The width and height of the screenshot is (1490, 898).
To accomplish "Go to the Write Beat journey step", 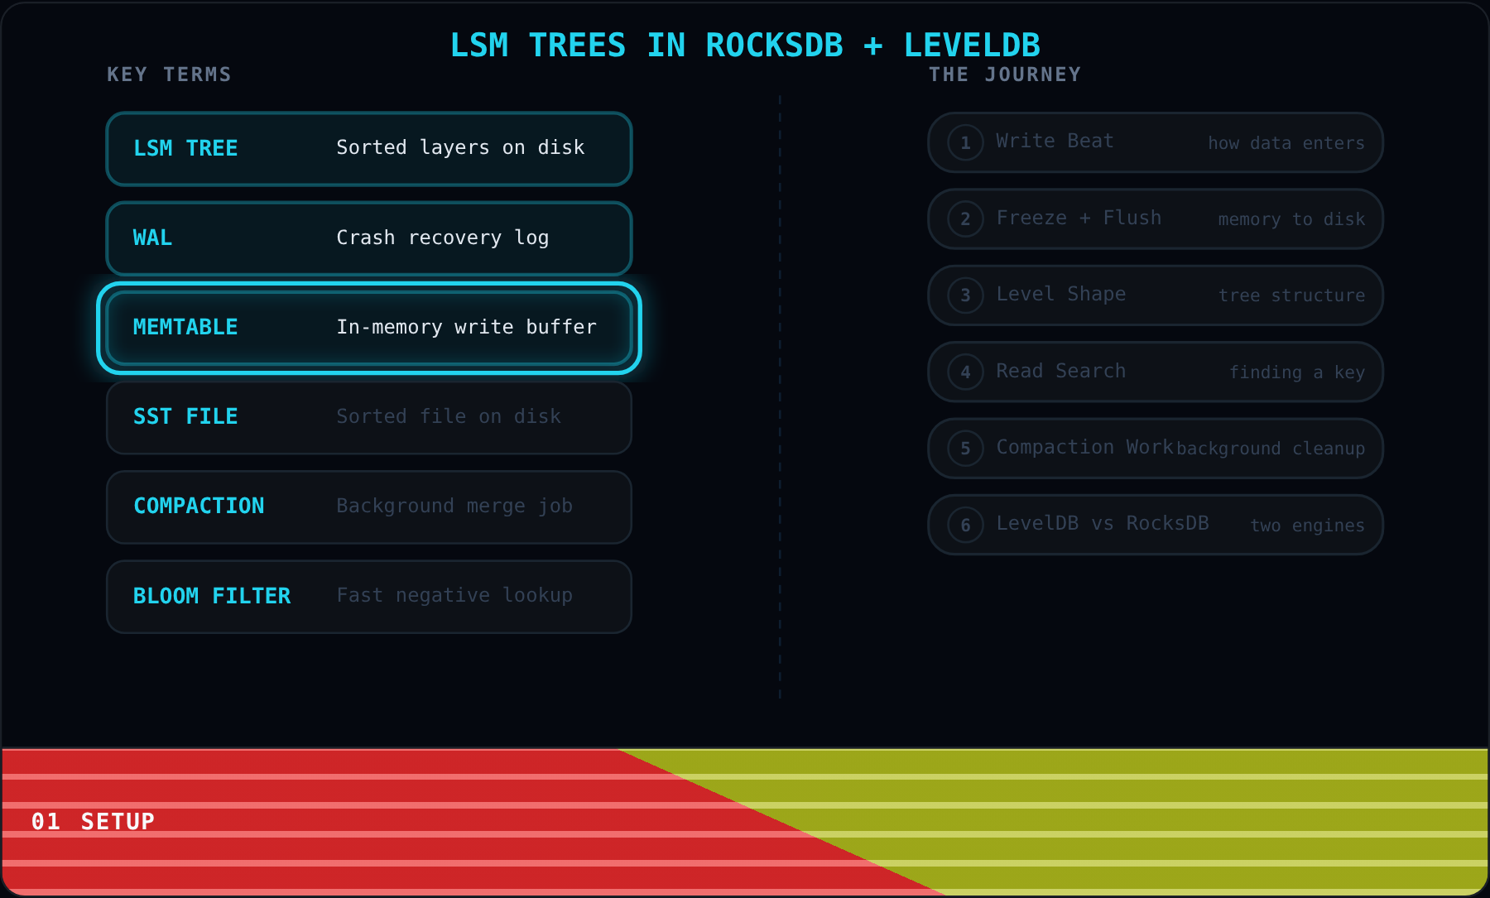I will coord(1156,142).
